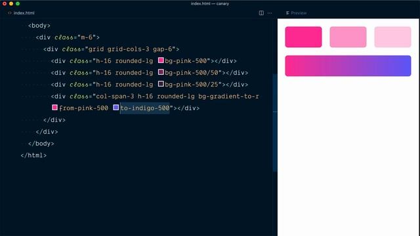Screen dimensions: 420x236
Task: Click the opening <body> tag
Action: pyautogui.click(x=39, y=26)
